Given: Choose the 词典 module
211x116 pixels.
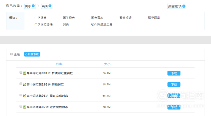Looking at the screenshot, I should tap(66, 24).
